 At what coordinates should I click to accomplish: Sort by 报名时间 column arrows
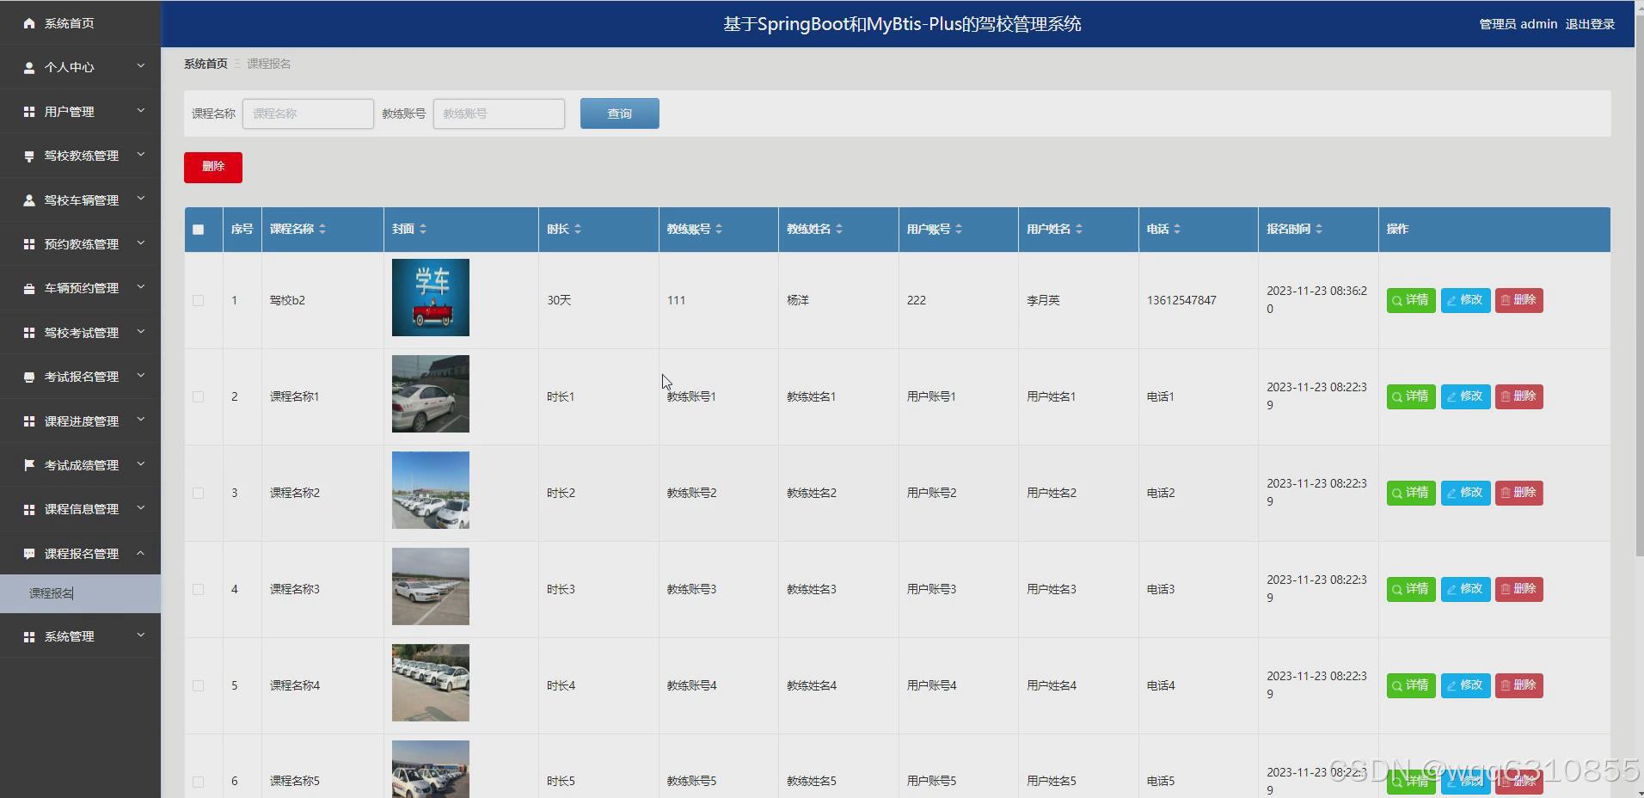1319,229
